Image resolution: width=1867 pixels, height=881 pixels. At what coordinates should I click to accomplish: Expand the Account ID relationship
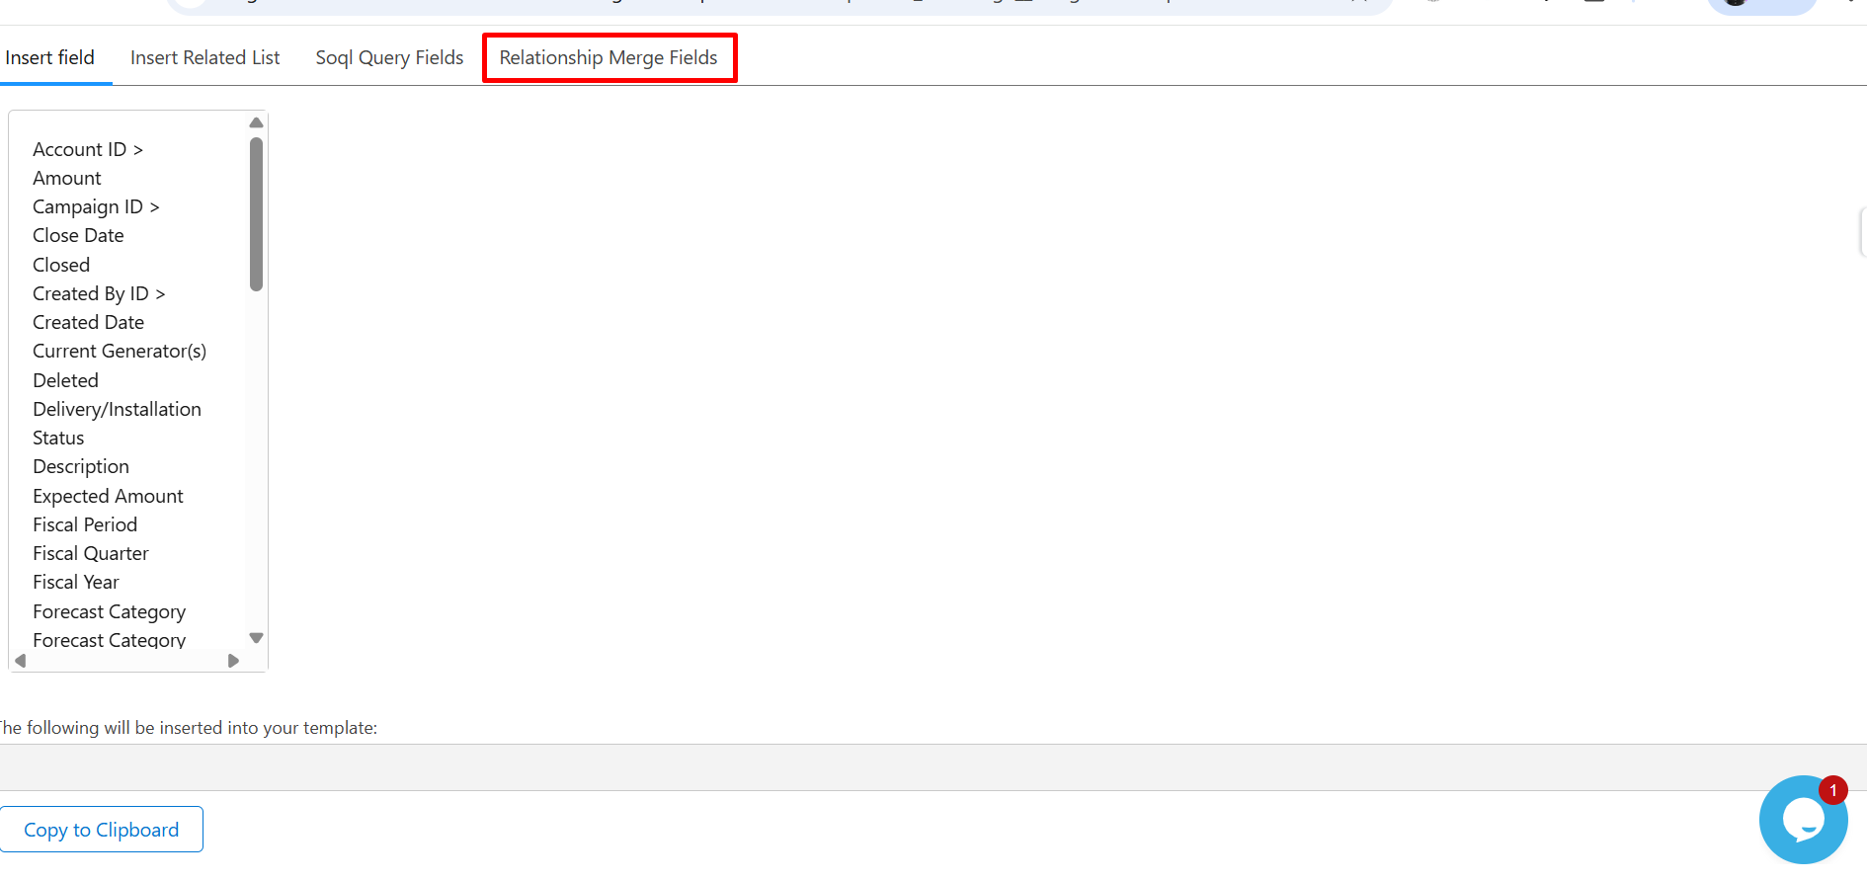[x=87, y=149]
